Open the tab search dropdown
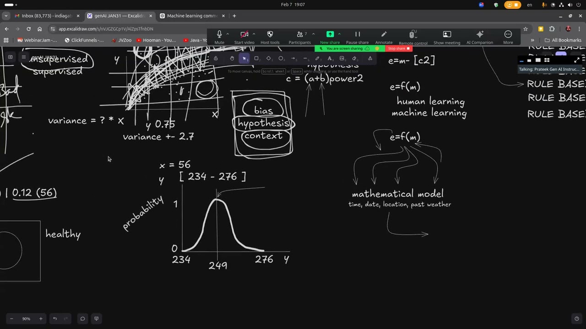The height and width of the screenshot is (329, 586). click(x=5, y=16)
